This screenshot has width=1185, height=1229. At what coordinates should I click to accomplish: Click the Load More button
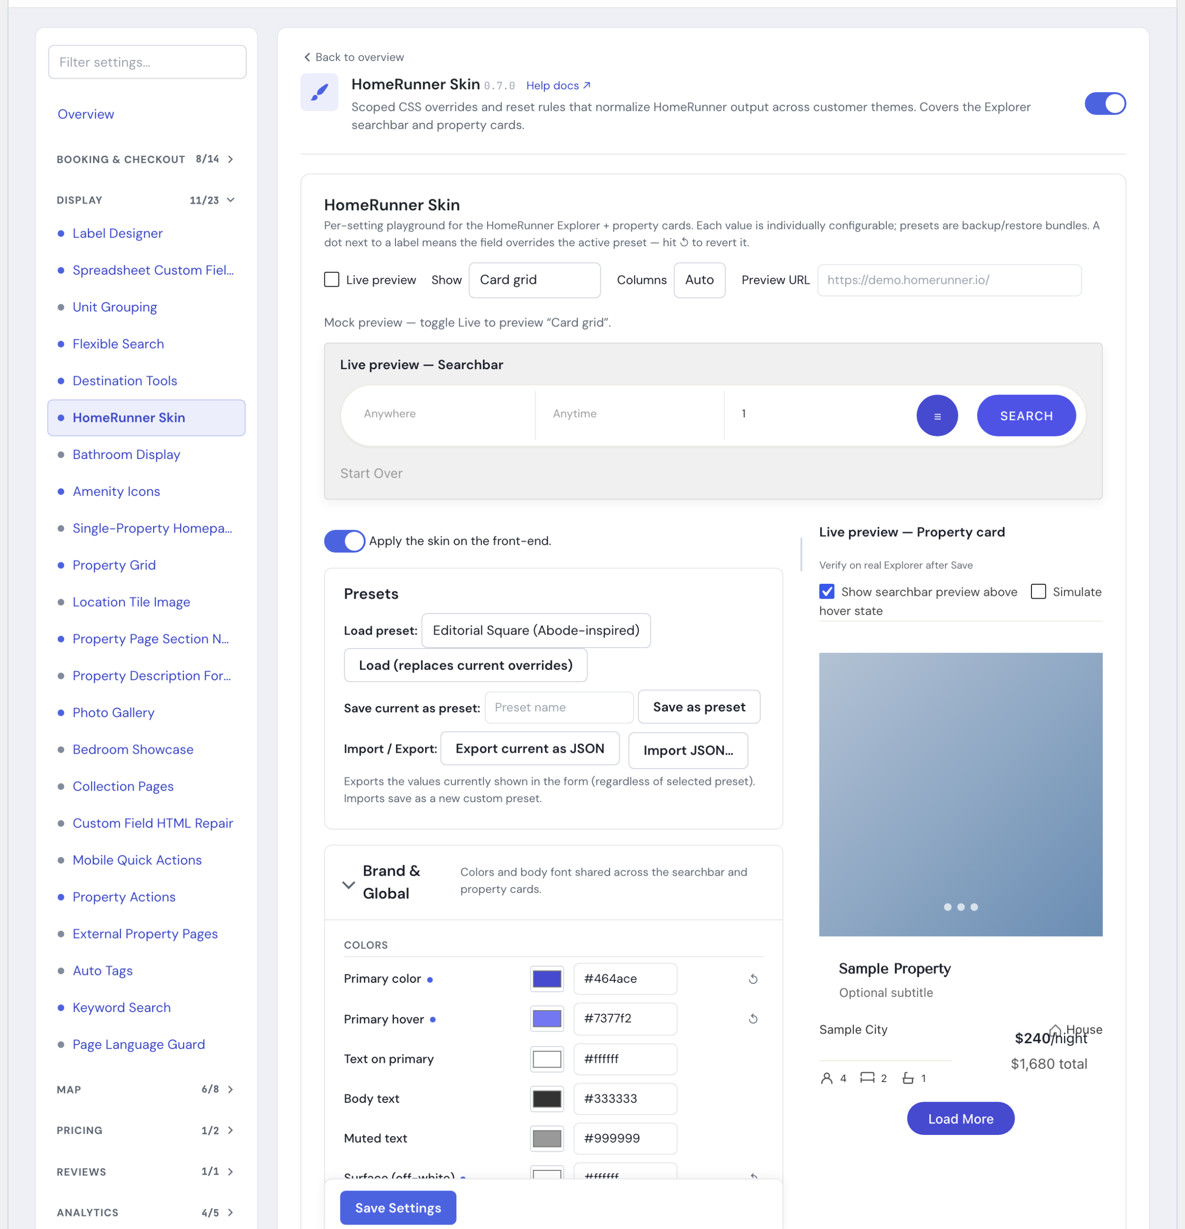[960, 1118]
